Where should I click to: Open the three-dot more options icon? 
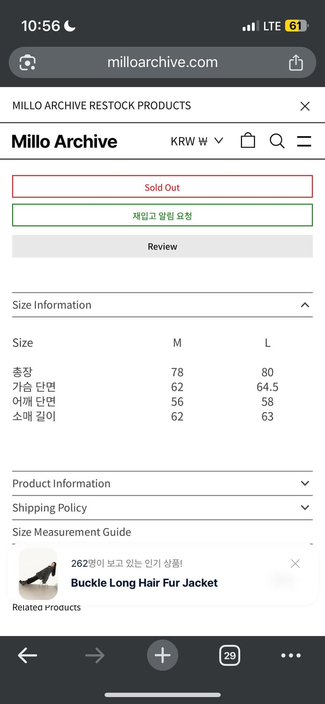click(291, 655)
